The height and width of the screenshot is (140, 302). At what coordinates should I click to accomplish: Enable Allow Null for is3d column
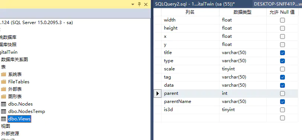pos(282,110)
